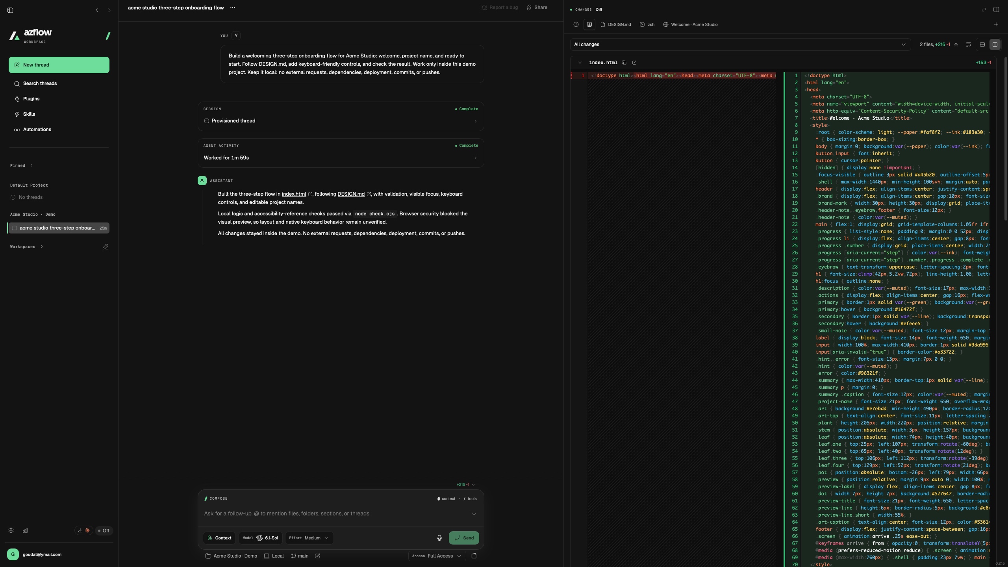Viewport: 1008px width, 567px height.
Task: Click the Share button
Action: [537, 7]
